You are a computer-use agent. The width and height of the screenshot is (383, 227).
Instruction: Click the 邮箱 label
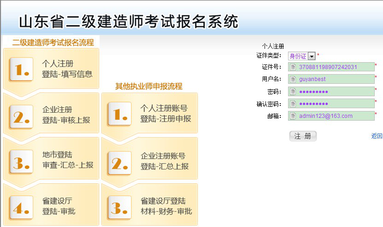point(274,116)
